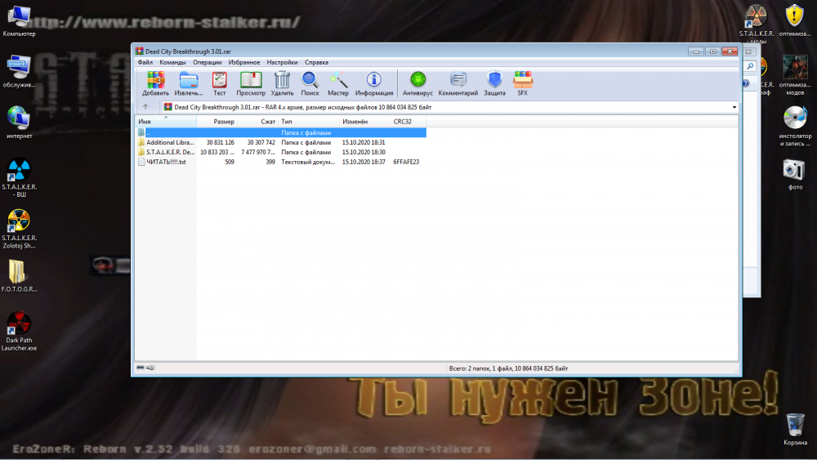The width and height of the screenshot is (817, 460).
Task: Launch the Мастер (Wizard) tool
Action: (337, 83)
